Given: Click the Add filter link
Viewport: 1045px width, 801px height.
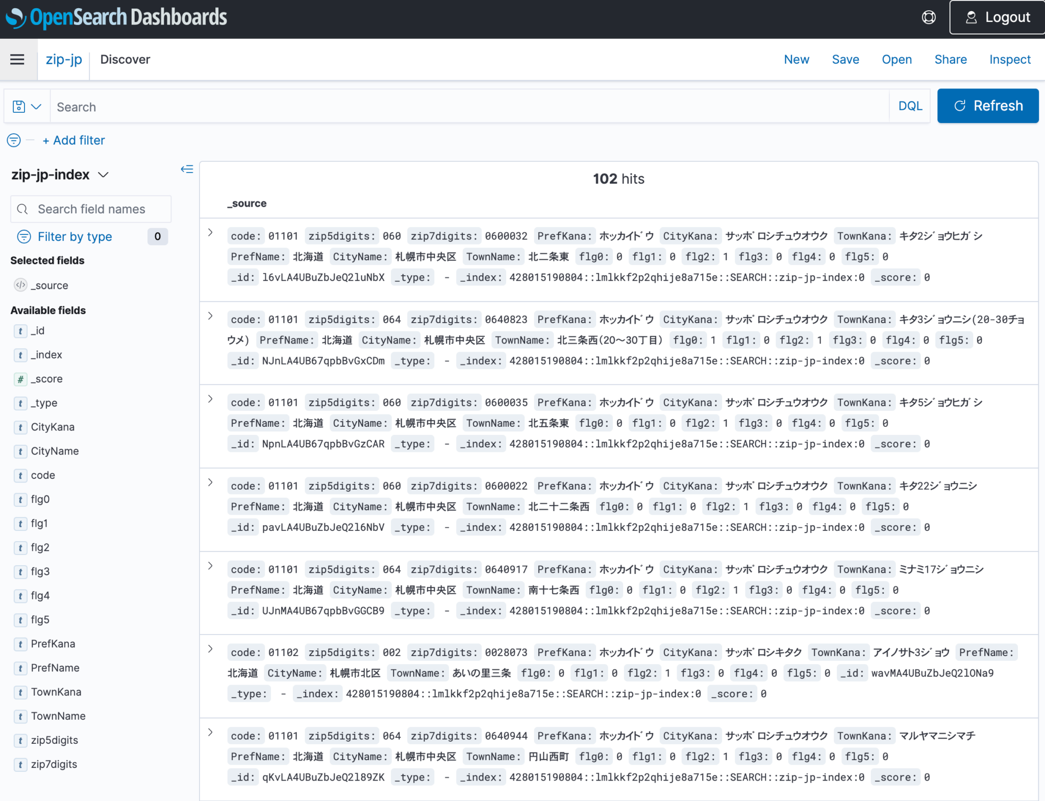Looking at the screenshot, I should 73,140.
